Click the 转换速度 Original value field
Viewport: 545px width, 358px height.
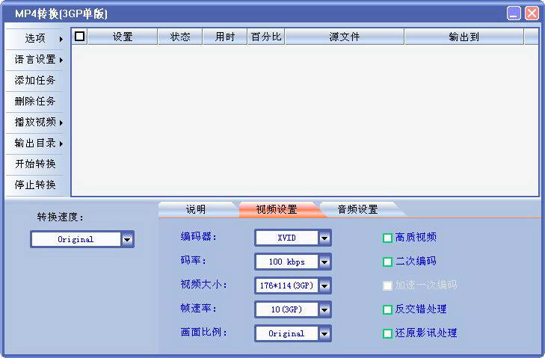click(76, 239)
